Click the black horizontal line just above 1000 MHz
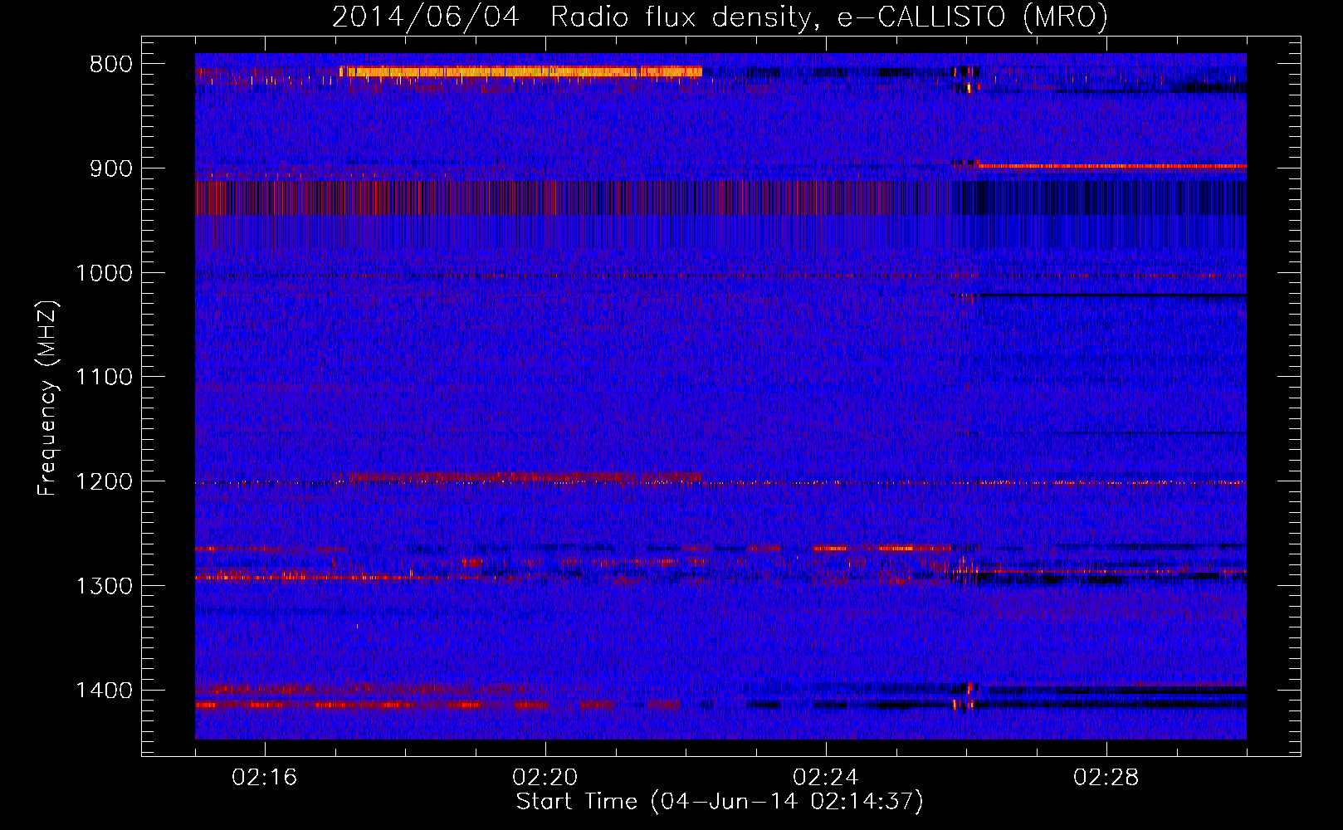Image resolution: width=1343 pixels, height=830 pixels. (x=1112, y=295)
